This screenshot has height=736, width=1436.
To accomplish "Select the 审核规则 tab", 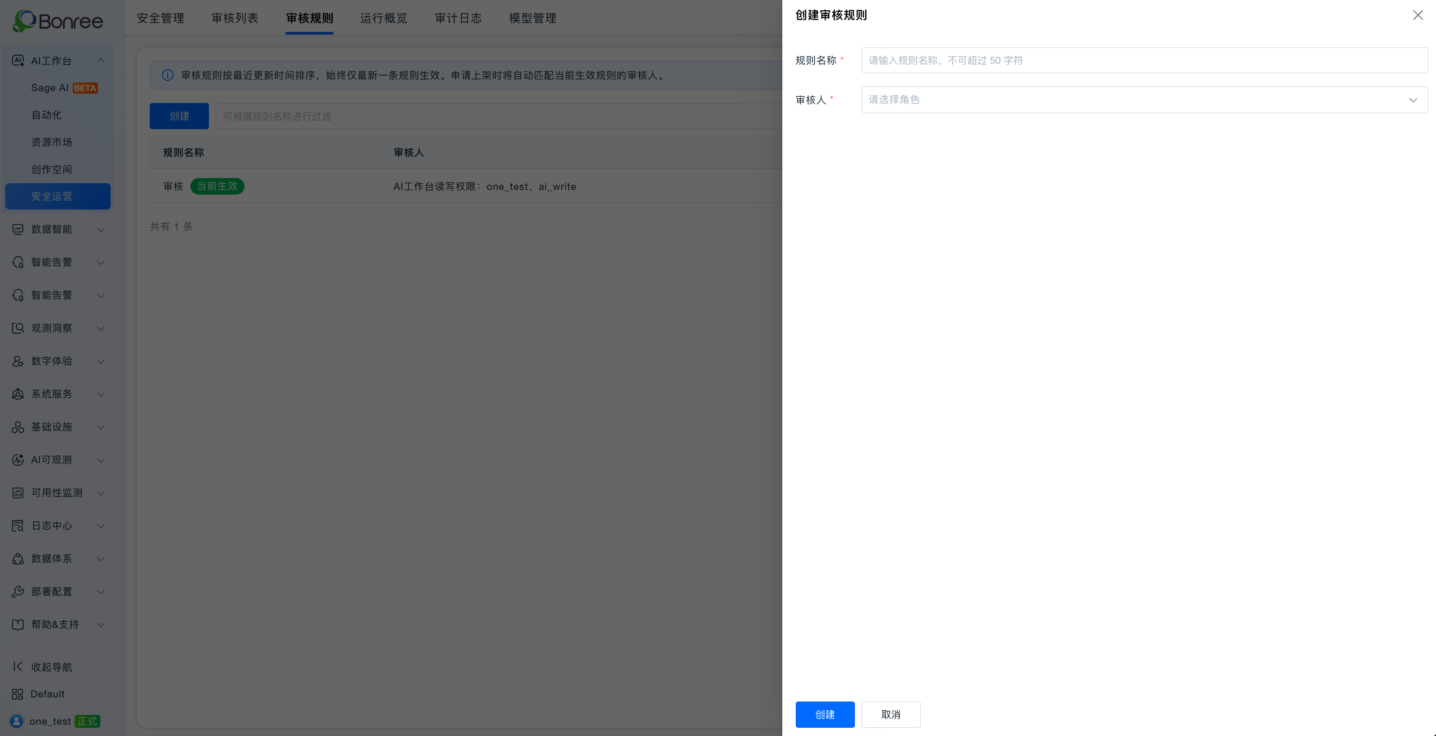I will tap(309, 18).
